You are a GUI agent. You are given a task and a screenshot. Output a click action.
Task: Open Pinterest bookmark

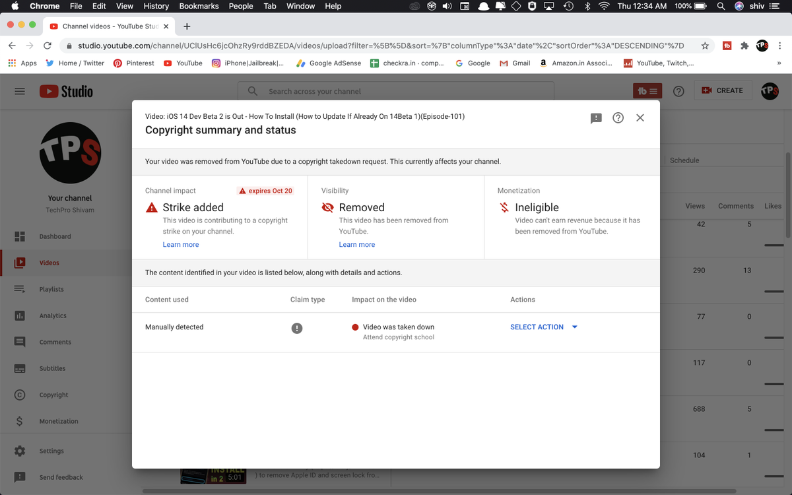(134, 63)
